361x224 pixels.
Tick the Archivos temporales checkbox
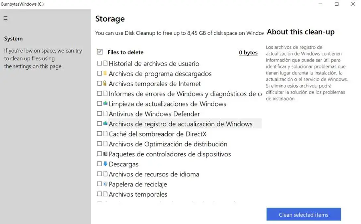coord(99,194)
